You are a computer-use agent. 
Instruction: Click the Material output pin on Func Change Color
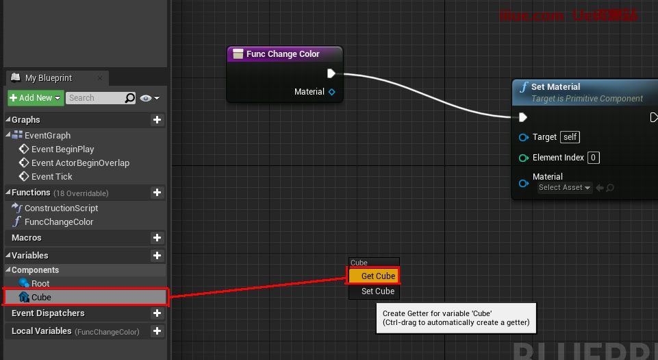pyautogui.click(x=332, y=92)
